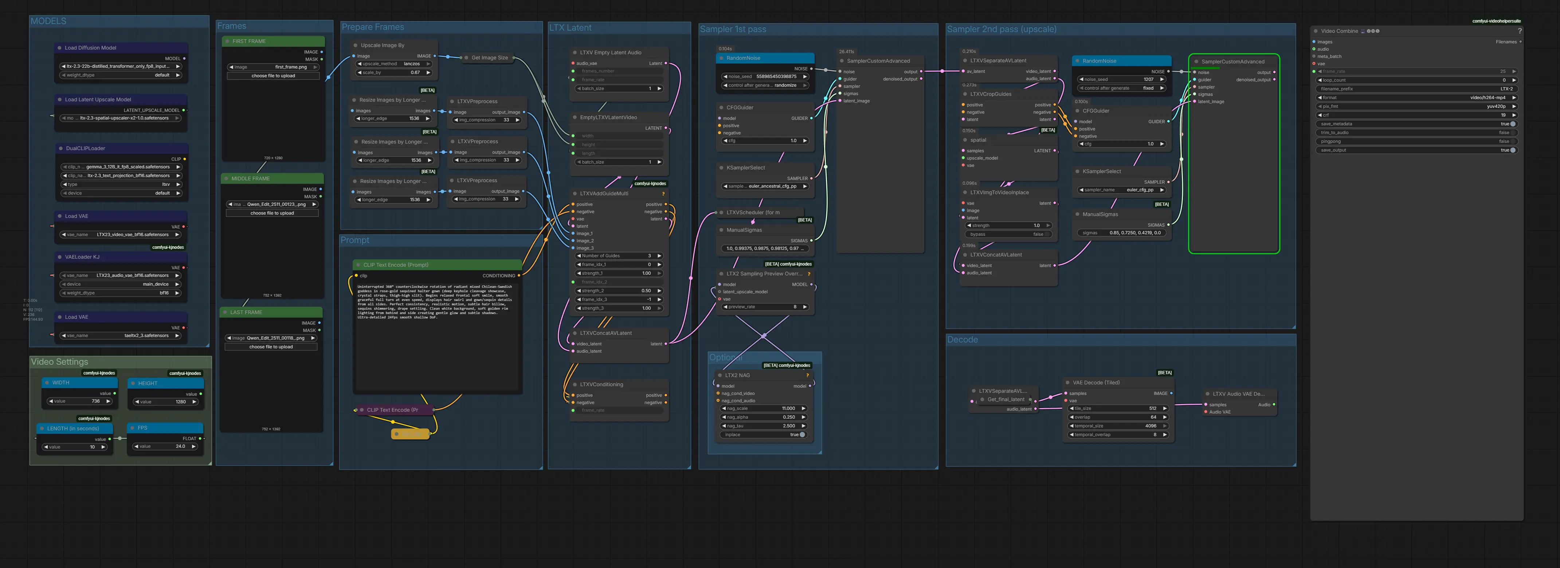
Task: Click the LTXVAddGuideMulti help question mark icon
Action: click(663, 194)
